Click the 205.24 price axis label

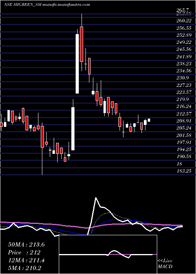pyautogui.click(x=185, y=128)
